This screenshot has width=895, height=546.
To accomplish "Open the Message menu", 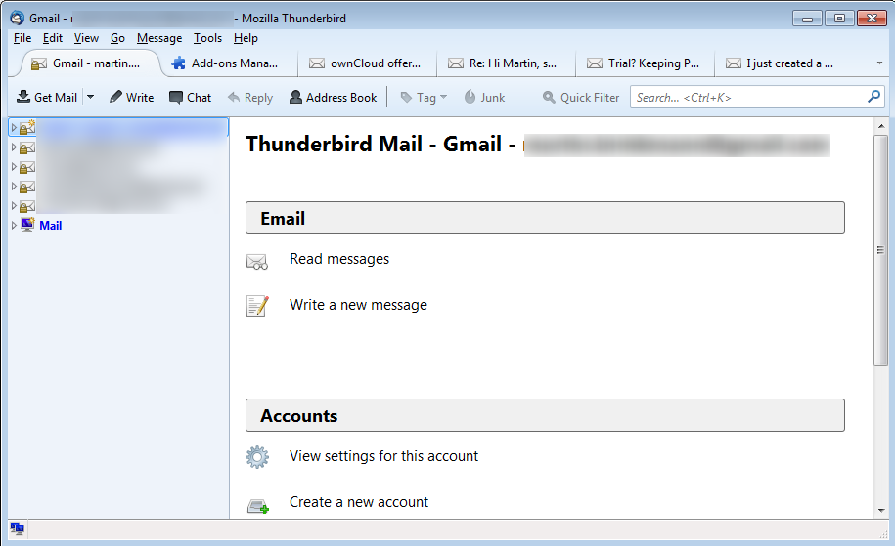I will point(159,38).
